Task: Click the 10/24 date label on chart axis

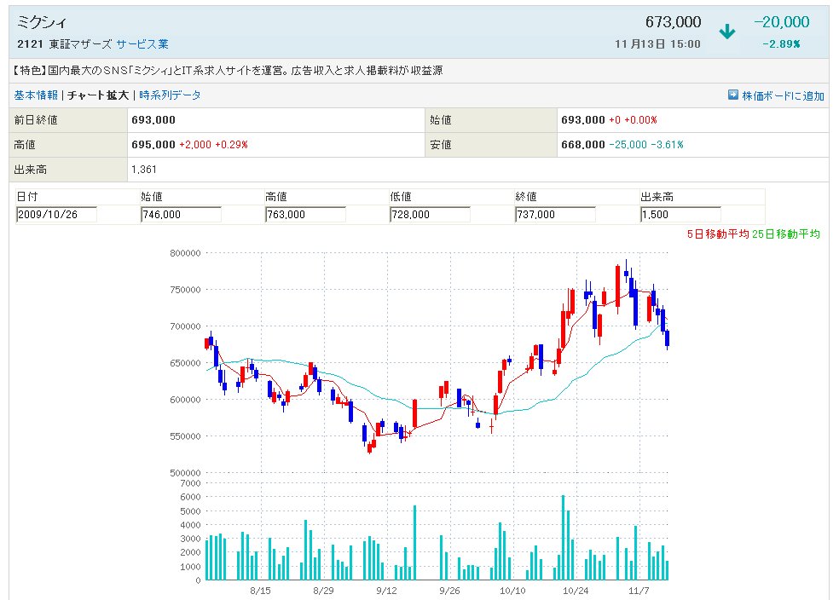Action: 576,590
